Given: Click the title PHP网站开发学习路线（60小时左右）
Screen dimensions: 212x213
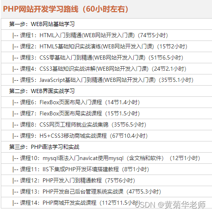Looking at the screenshot, I should [x=66, y=9].
